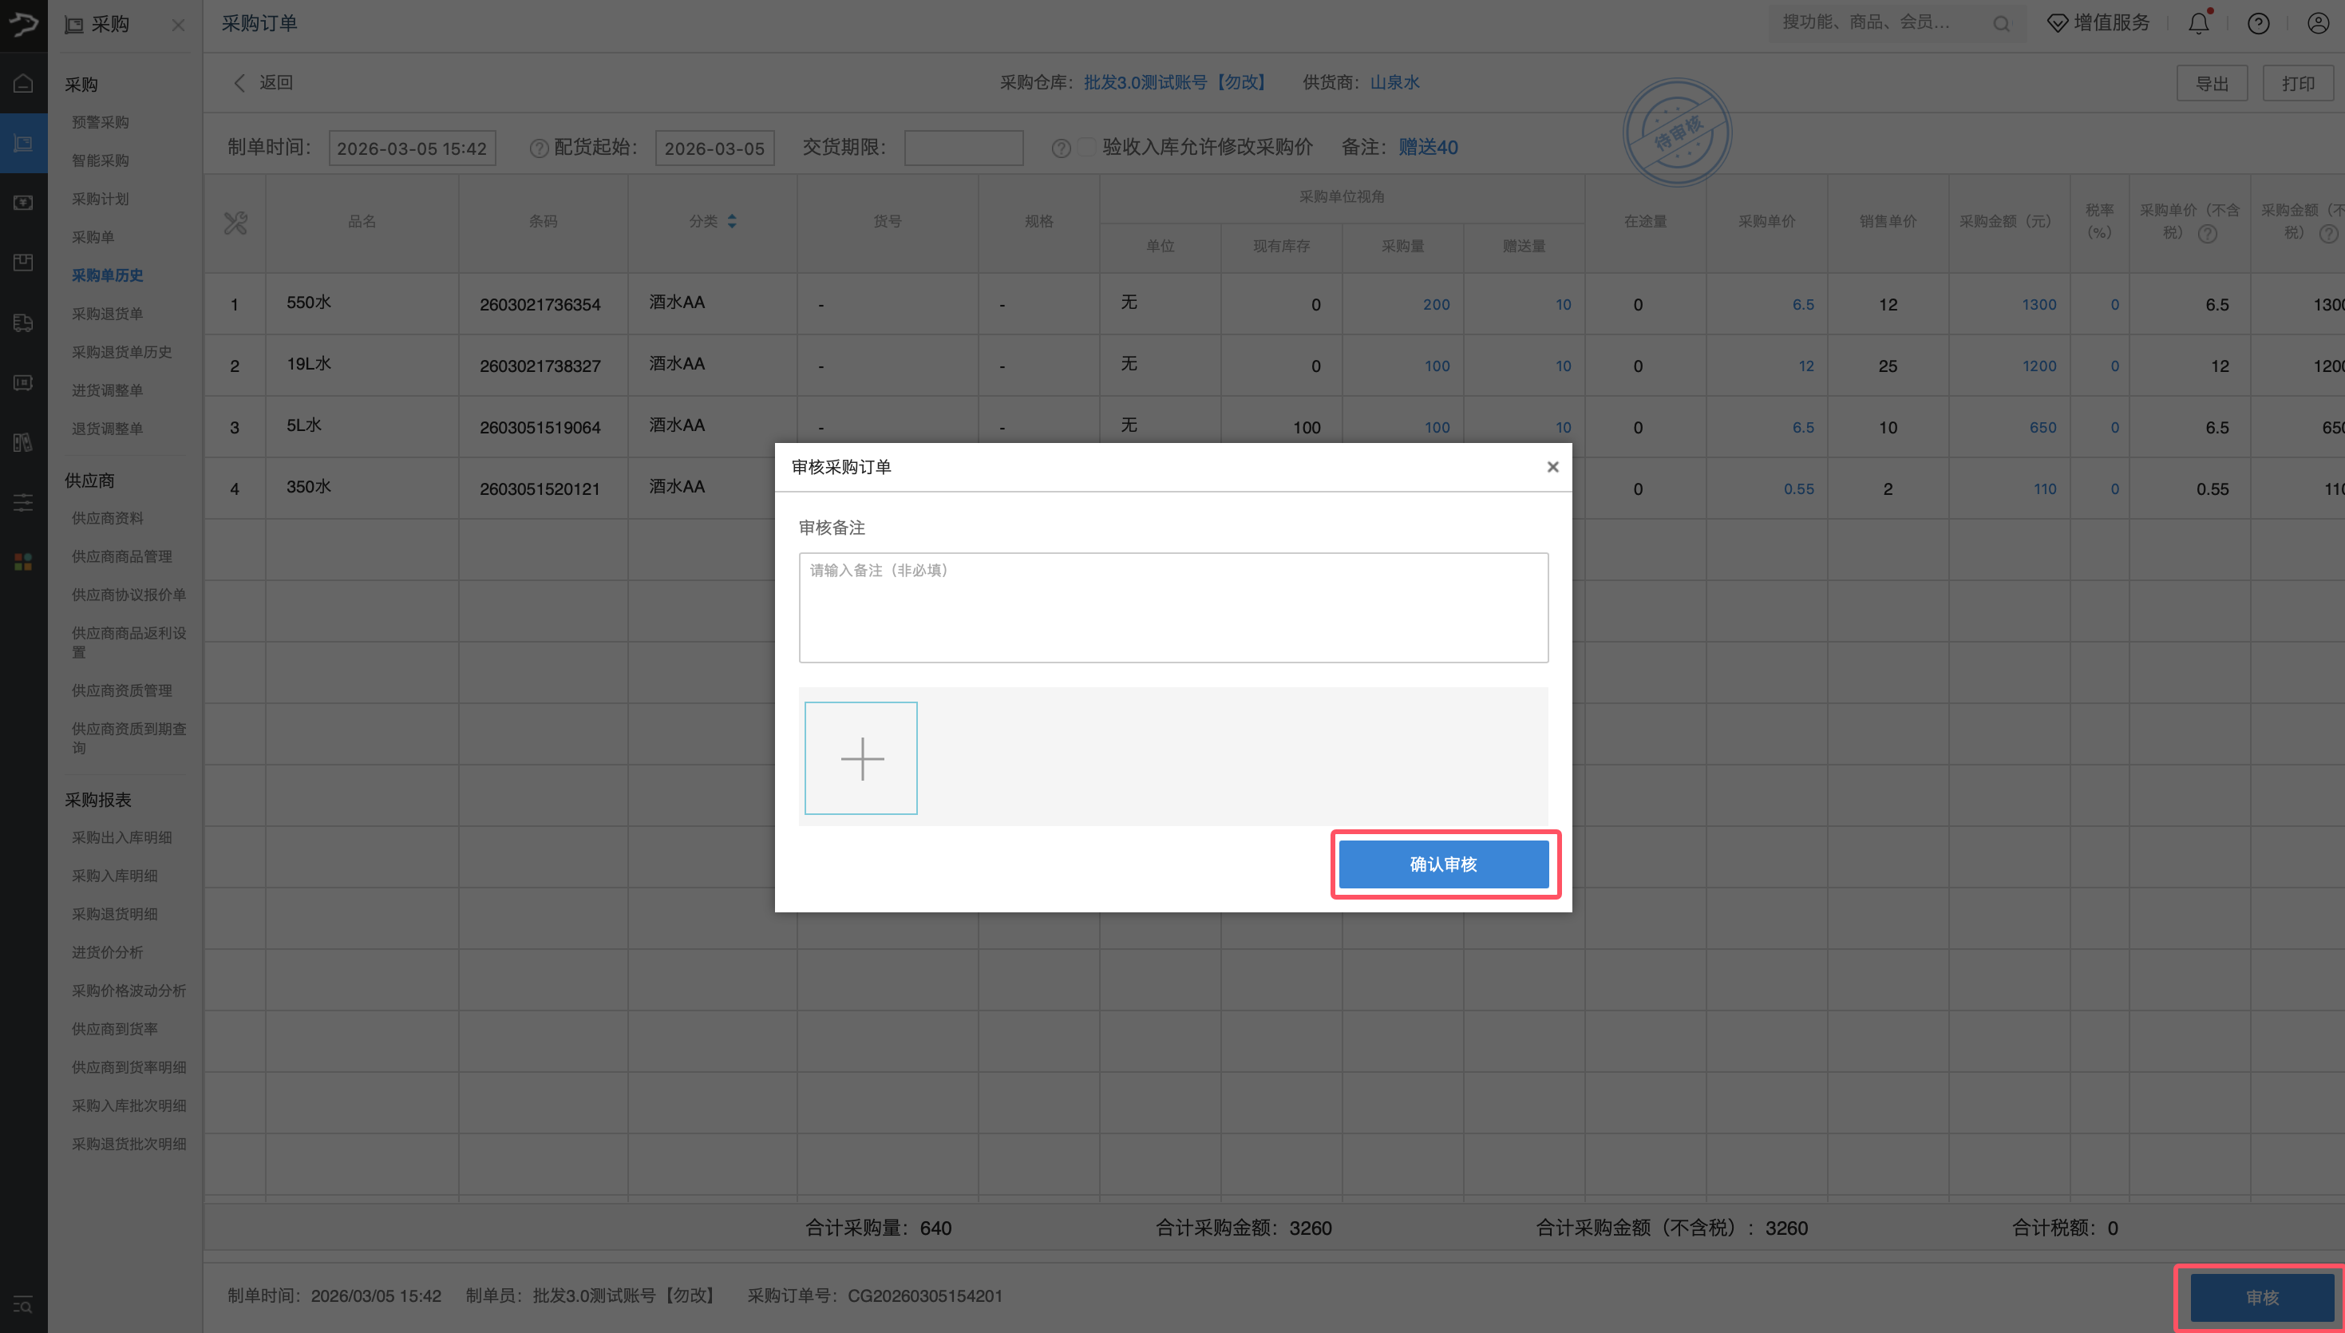
Task: Open the sliders settings icon in sidebar
Action: click(x=23, y=502)
